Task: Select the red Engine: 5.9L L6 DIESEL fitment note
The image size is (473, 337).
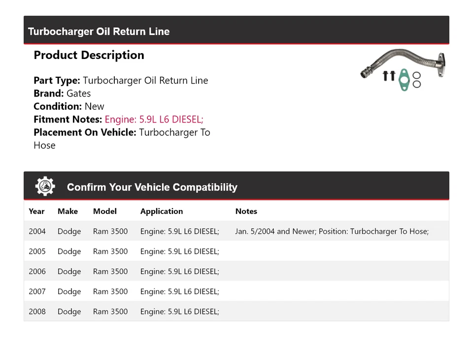Action: click(154, 119)
